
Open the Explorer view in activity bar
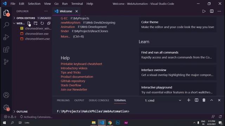6,13
